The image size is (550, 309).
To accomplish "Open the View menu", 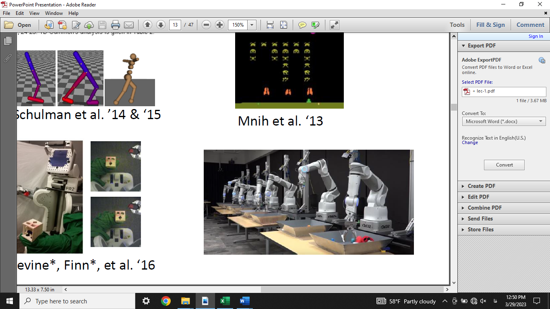I will pyautogui.click(x=35, y=13).
